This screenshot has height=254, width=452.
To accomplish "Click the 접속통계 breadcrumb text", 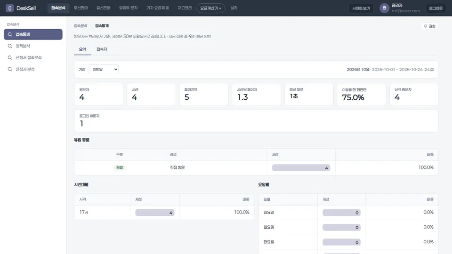I will (102, 26).
